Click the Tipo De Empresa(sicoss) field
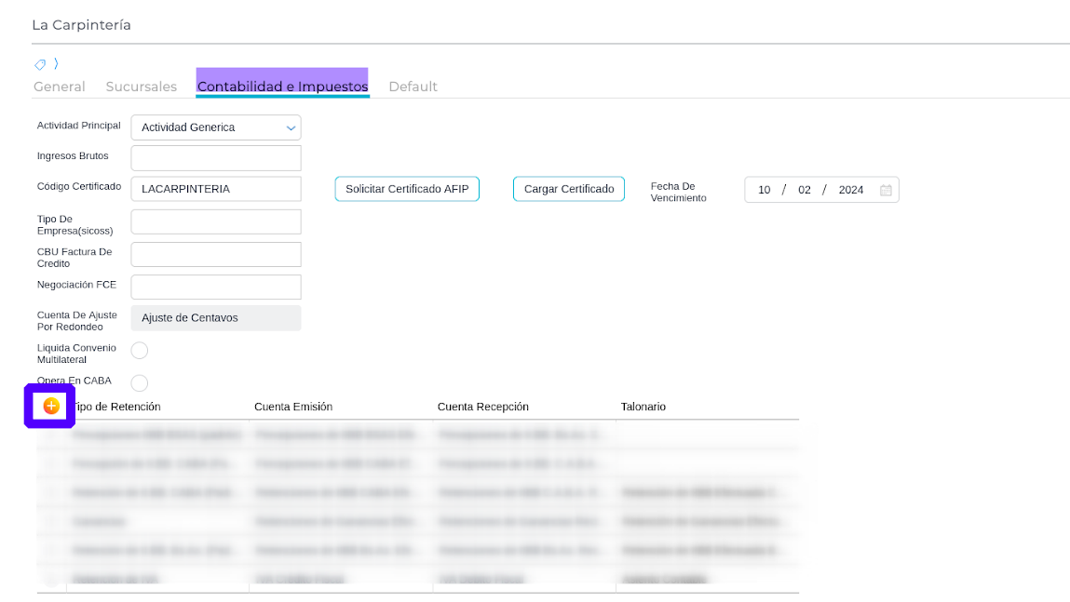 (216, 221)
